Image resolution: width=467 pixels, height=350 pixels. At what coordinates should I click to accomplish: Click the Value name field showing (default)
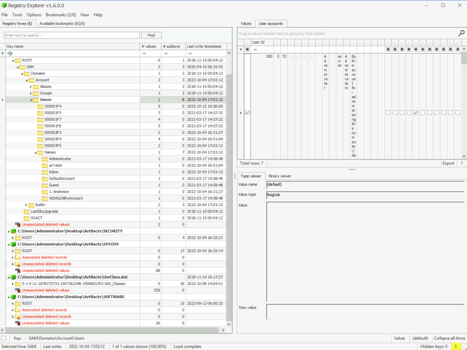tap(365, 184)
